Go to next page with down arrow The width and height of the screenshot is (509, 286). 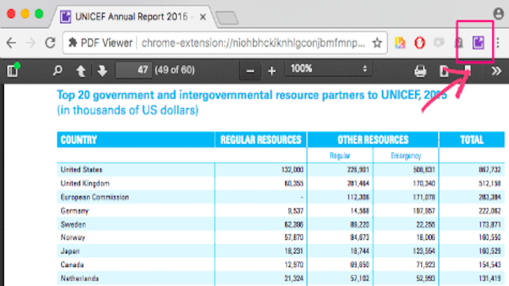(102, 71)
